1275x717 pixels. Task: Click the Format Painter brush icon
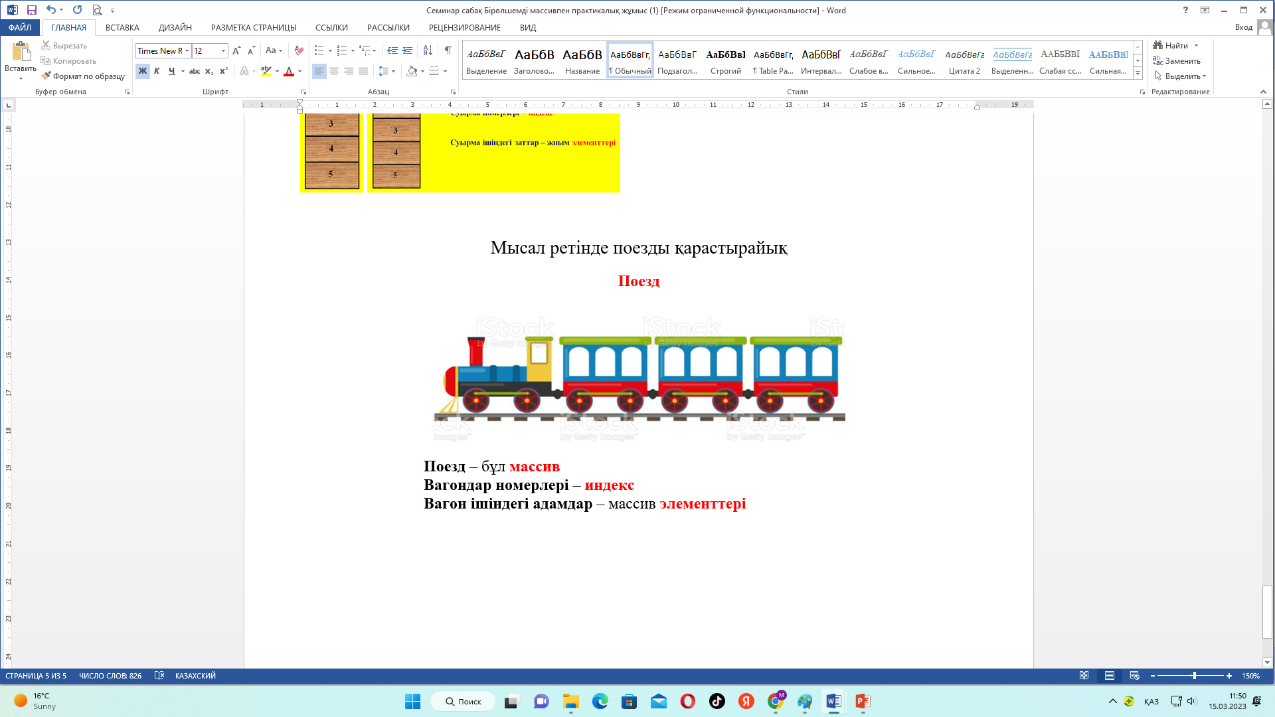click(x=46, y=76)
